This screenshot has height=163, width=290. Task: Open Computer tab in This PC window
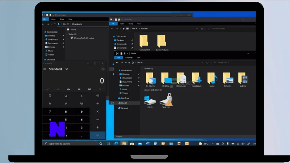tap(129, 58)
